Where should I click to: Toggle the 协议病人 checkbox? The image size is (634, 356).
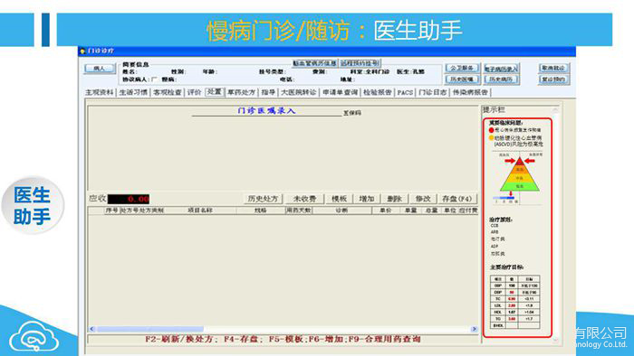click(154, 80)
